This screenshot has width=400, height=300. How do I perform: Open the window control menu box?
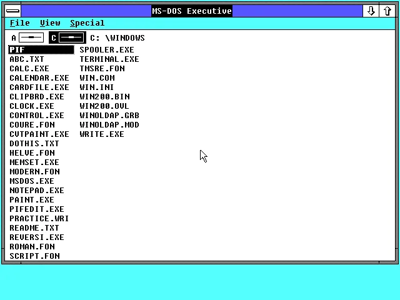(12, 11)
